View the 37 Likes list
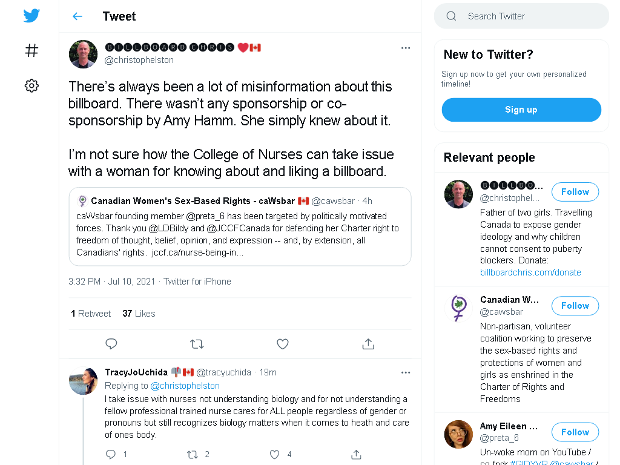 [139, 314]
